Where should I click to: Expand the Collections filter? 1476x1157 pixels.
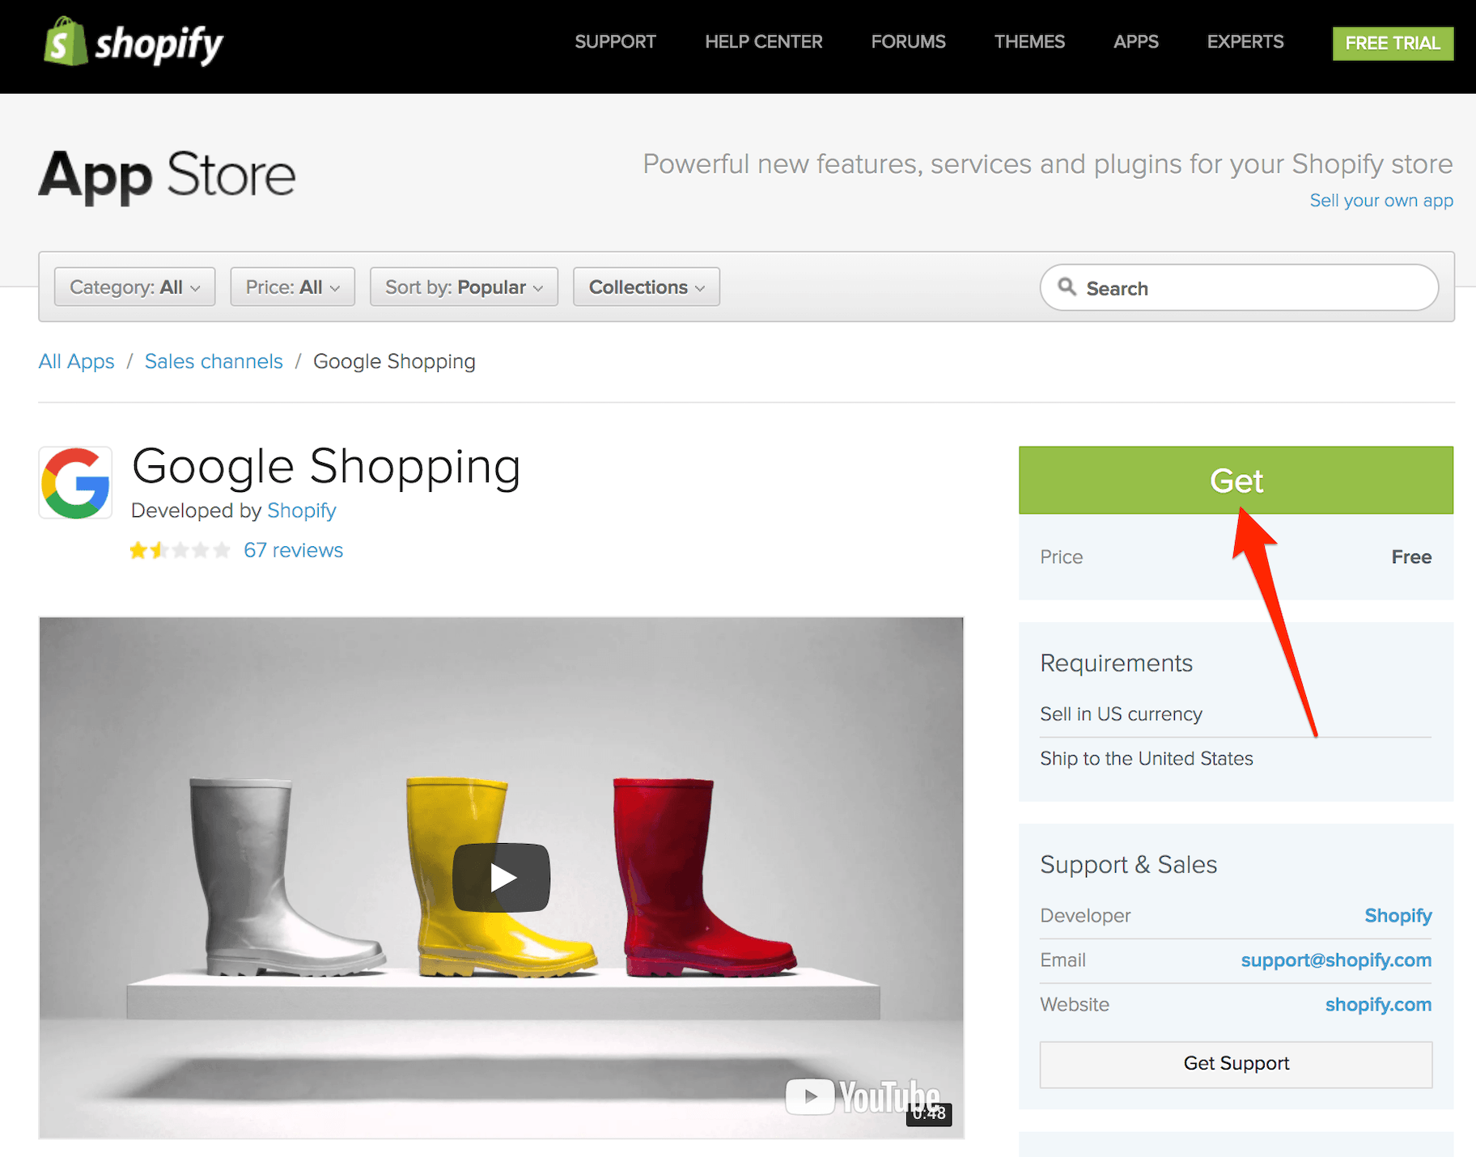(x=645, y=286)
